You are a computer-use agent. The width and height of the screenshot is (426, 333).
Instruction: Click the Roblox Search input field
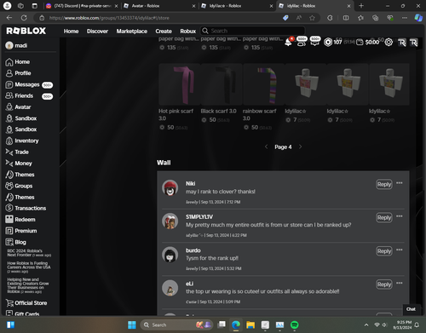pos(252,31)
